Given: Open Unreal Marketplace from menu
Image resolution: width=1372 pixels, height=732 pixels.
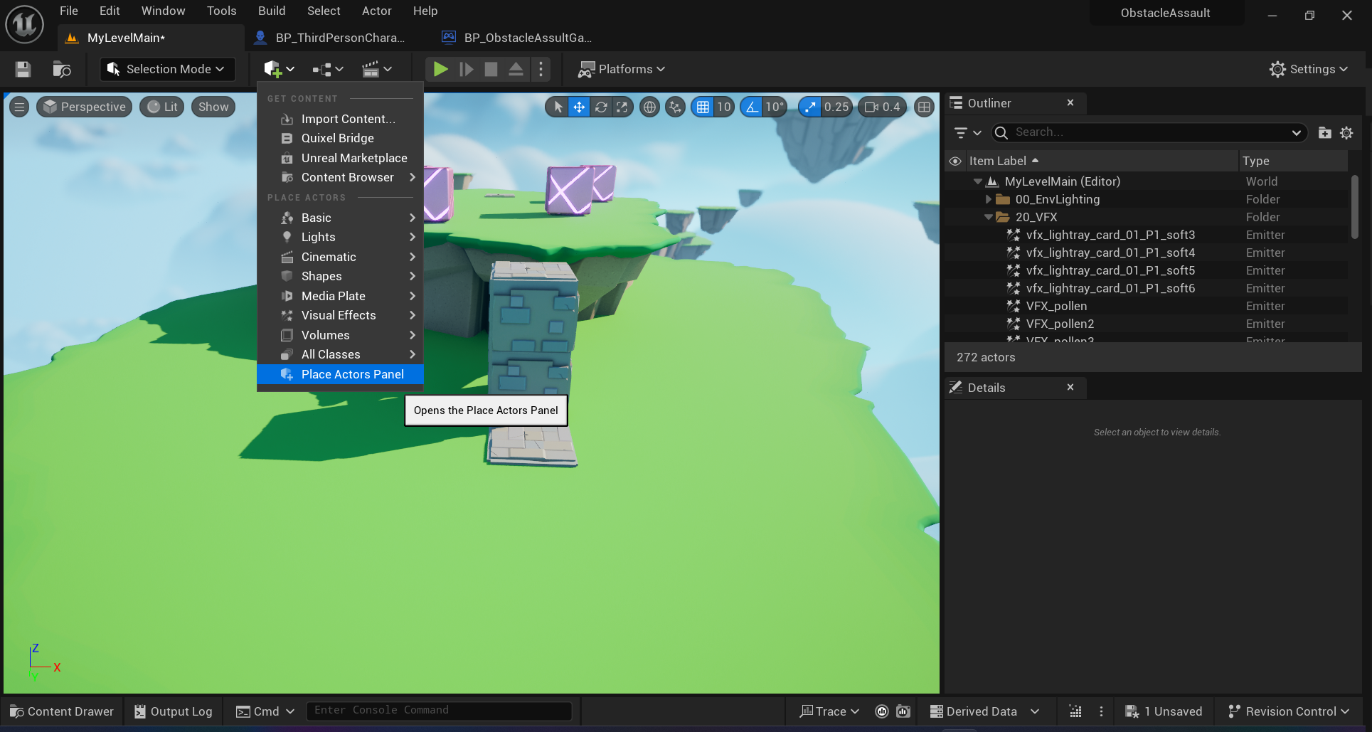Looking at the screenshot, I should click(x=340, y=158).
